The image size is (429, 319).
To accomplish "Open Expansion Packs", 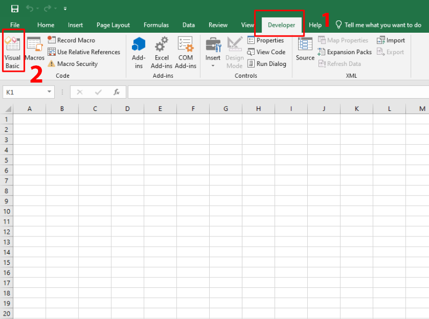I will click(345, 51).
